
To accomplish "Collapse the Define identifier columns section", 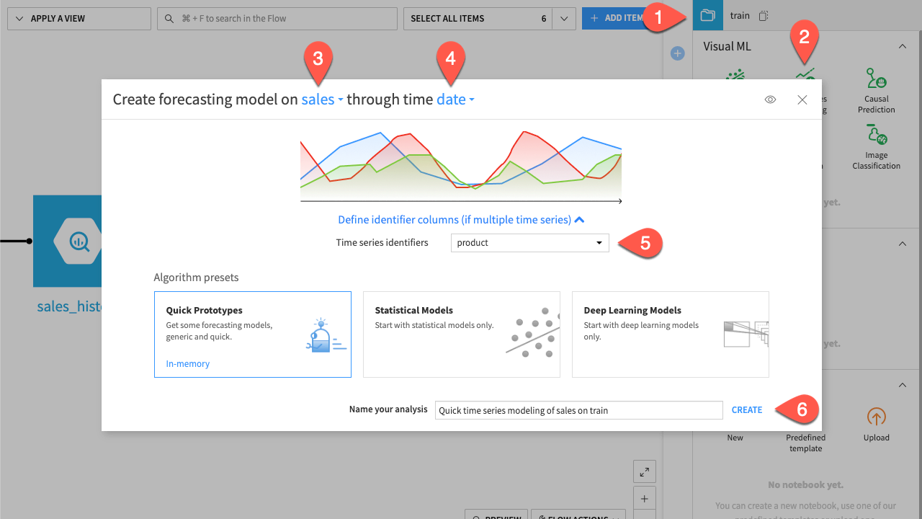I will click(x=460, y=219).
